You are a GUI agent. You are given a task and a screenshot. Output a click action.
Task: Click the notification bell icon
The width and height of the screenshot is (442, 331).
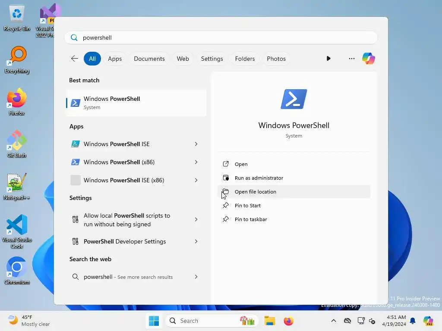[413, 321]
